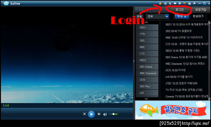
Task: Start playback with the play button
Action: (x=91, y=114)
